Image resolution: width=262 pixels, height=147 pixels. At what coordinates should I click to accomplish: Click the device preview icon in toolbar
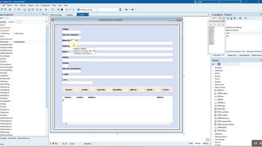(x=120, y=10)
